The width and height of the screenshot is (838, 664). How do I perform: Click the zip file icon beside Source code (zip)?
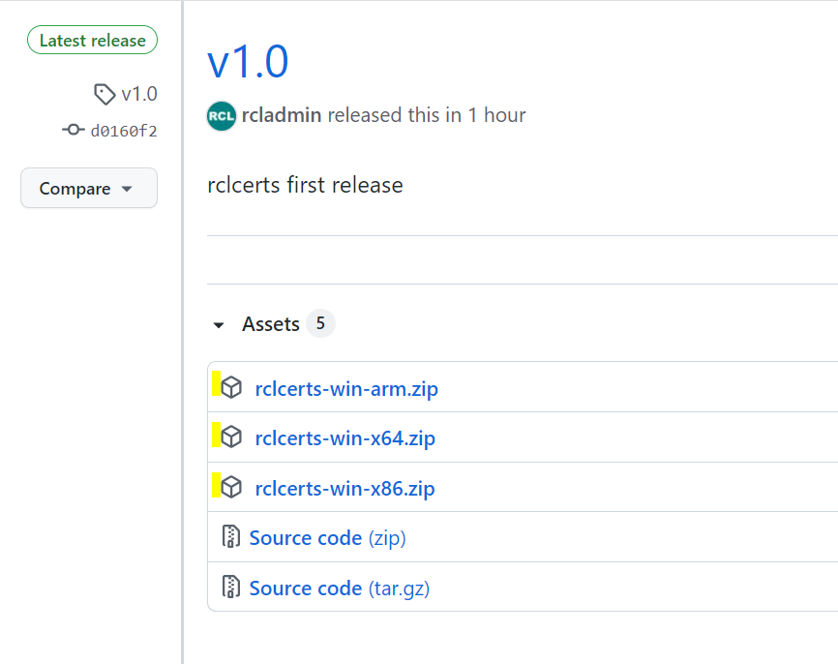(x=231, y=537)
